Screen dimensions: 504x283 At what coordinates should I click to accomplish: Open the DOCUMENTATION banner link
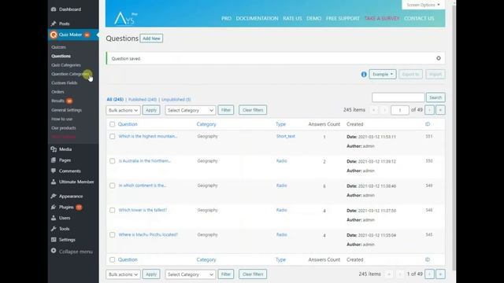[x=258, y=18]
